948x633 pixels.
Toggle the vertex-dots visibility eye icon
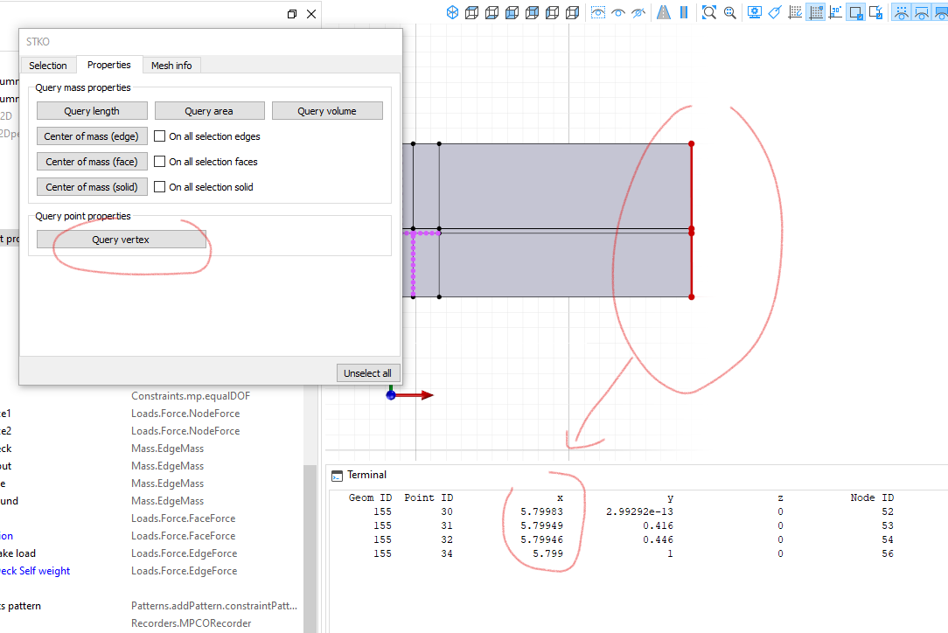point(902,12)
